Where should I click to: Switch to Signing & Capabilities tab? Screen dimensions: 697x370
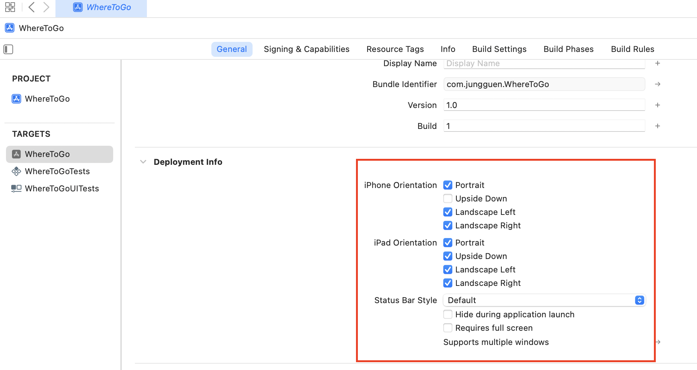click(x=307, y=49)
